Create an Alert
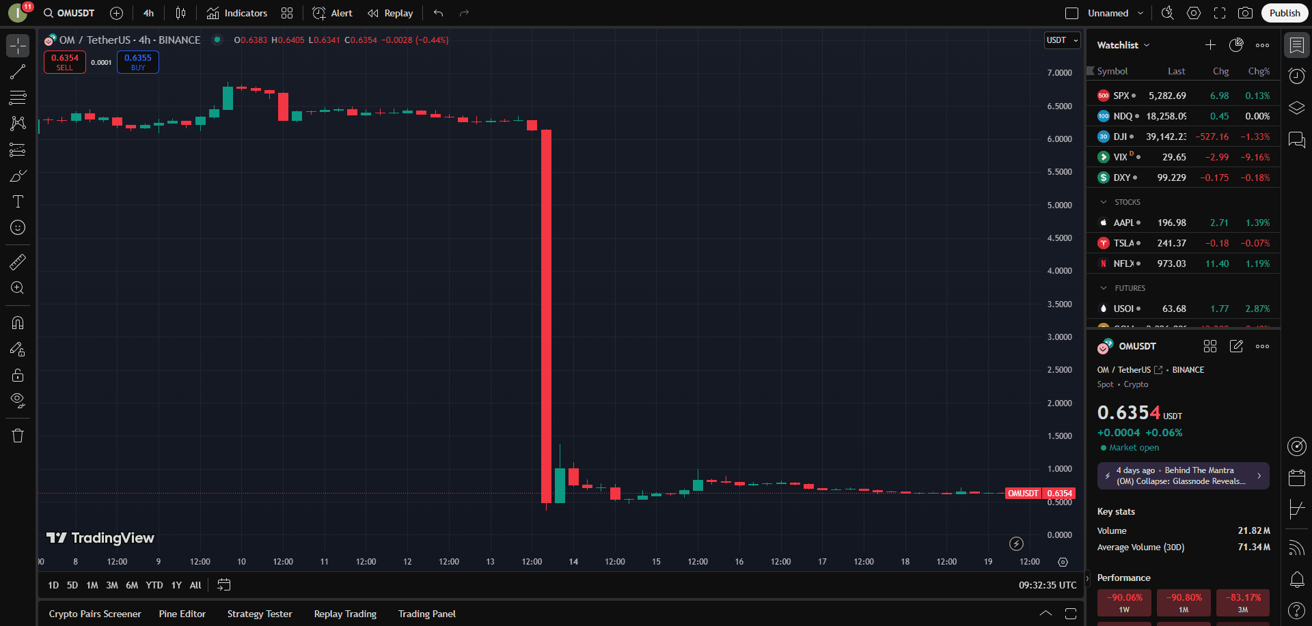This screenshot has height=626, width=1312. point(332,13)
